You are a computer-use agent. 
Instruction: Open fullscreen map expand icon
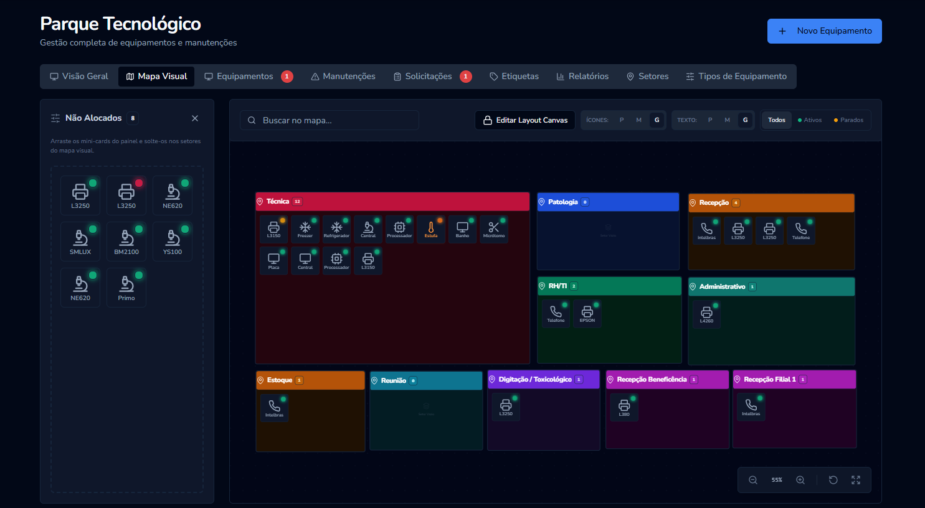(856, 480)
